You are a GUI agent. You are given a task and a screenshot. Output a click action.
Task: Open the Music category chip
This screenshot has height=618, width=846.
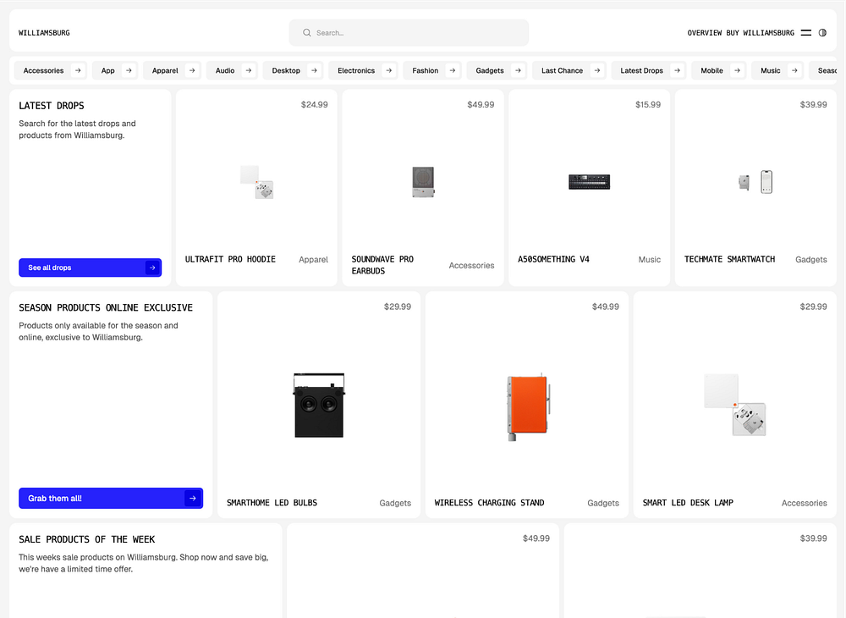777,71
